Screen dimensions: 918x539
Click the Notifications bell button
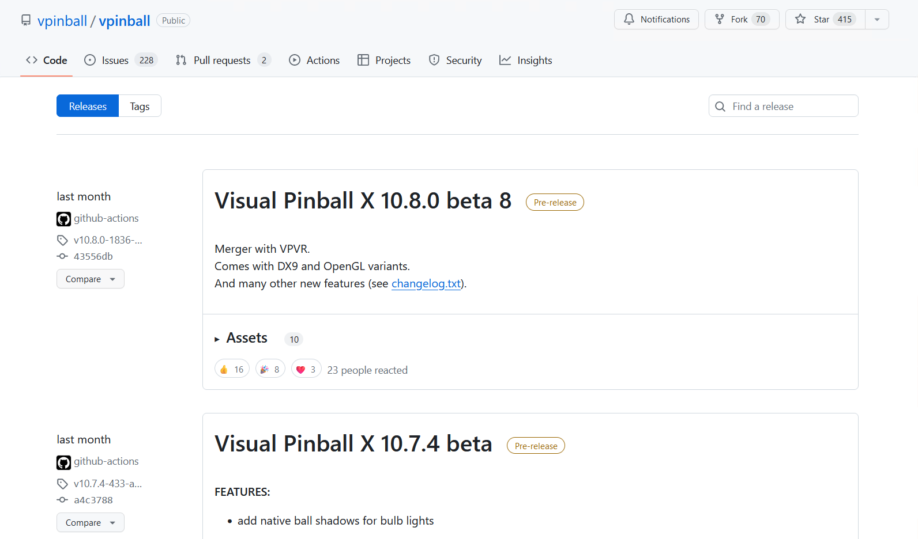[656, 19]
